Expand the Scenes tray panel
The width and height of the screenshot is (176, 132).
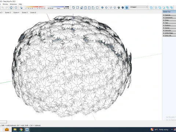pos(169,28)
